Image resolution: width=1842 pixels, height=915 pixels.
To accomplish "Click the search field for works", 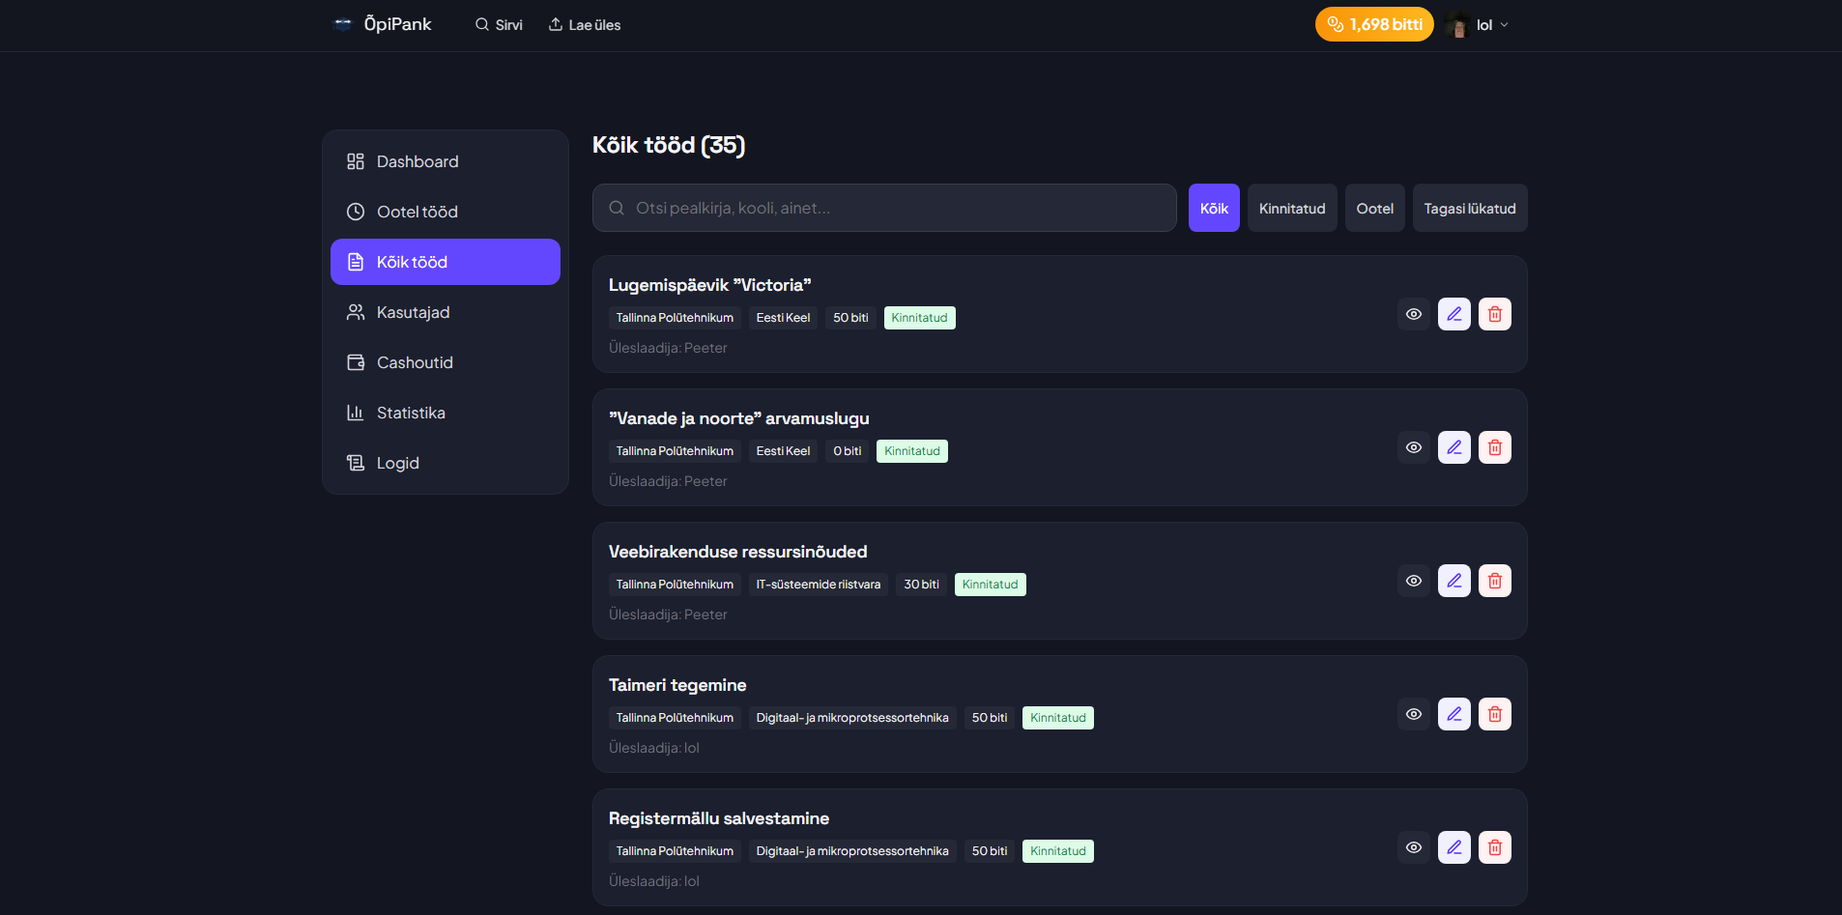I will (x=884, y=209).
